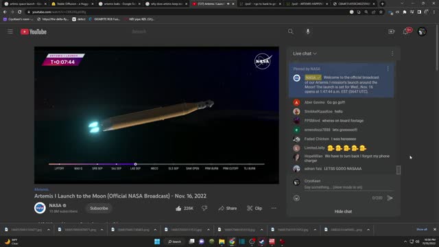Expand options for third downloaded jpg
The height and width of the screenshot is (247, 439).
155,230
